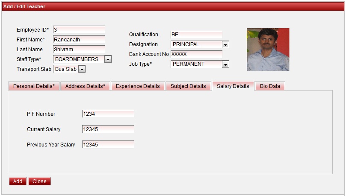This screenshot has height=196, width=346.
Task: Click the Salary Details tab
Action: [x=233, y=86]
